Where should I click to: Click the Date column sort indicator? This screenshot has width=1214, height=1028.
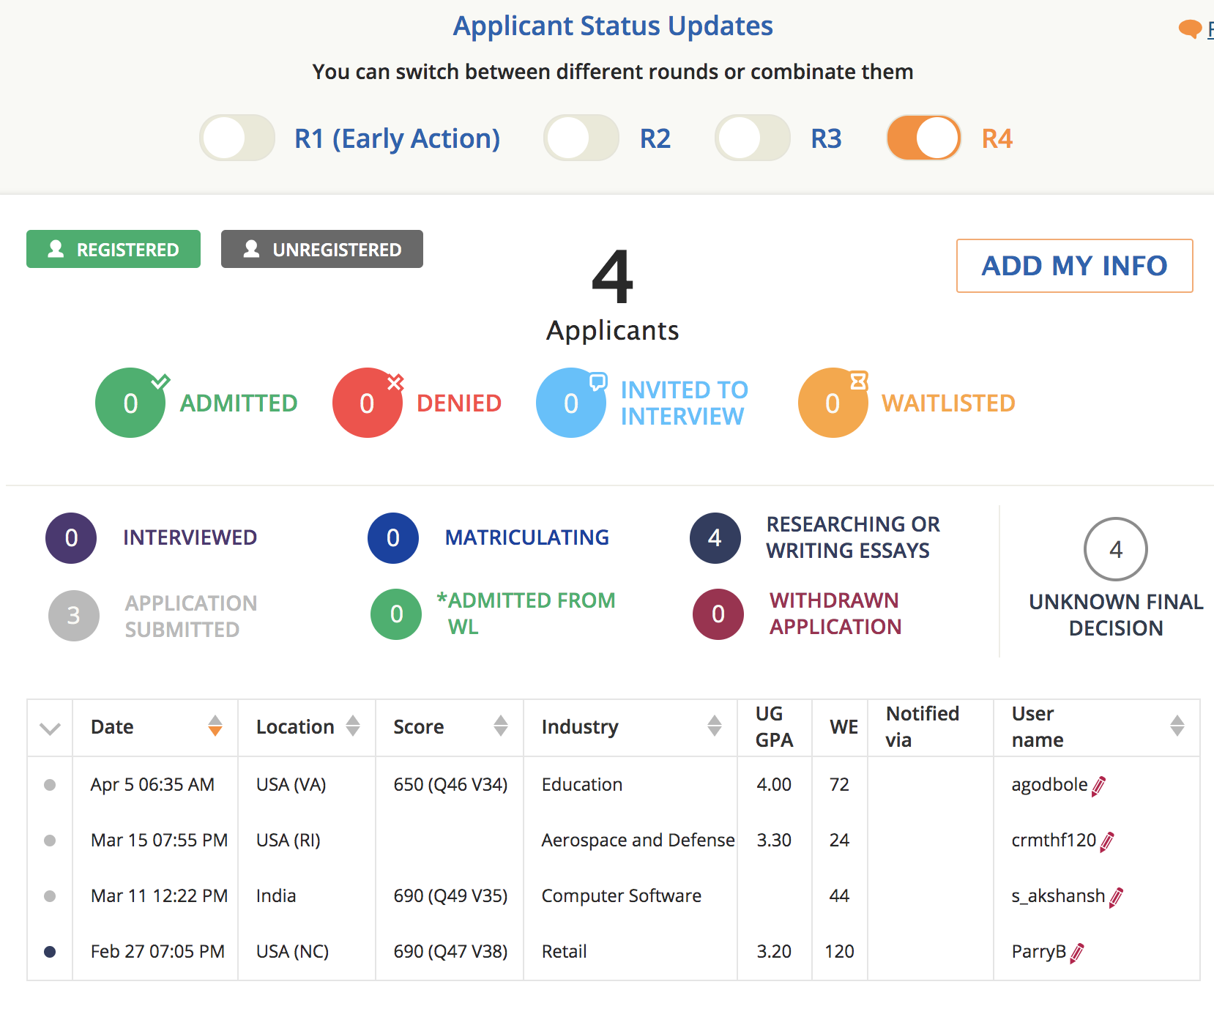point(215,726)
